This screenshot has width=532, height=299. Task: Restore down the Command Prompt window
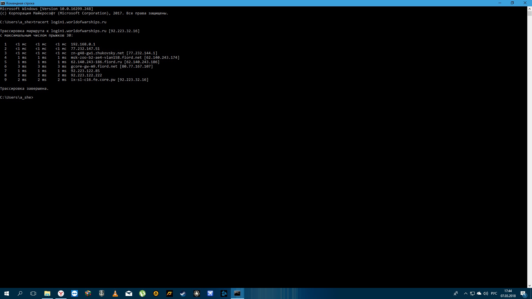512,3
